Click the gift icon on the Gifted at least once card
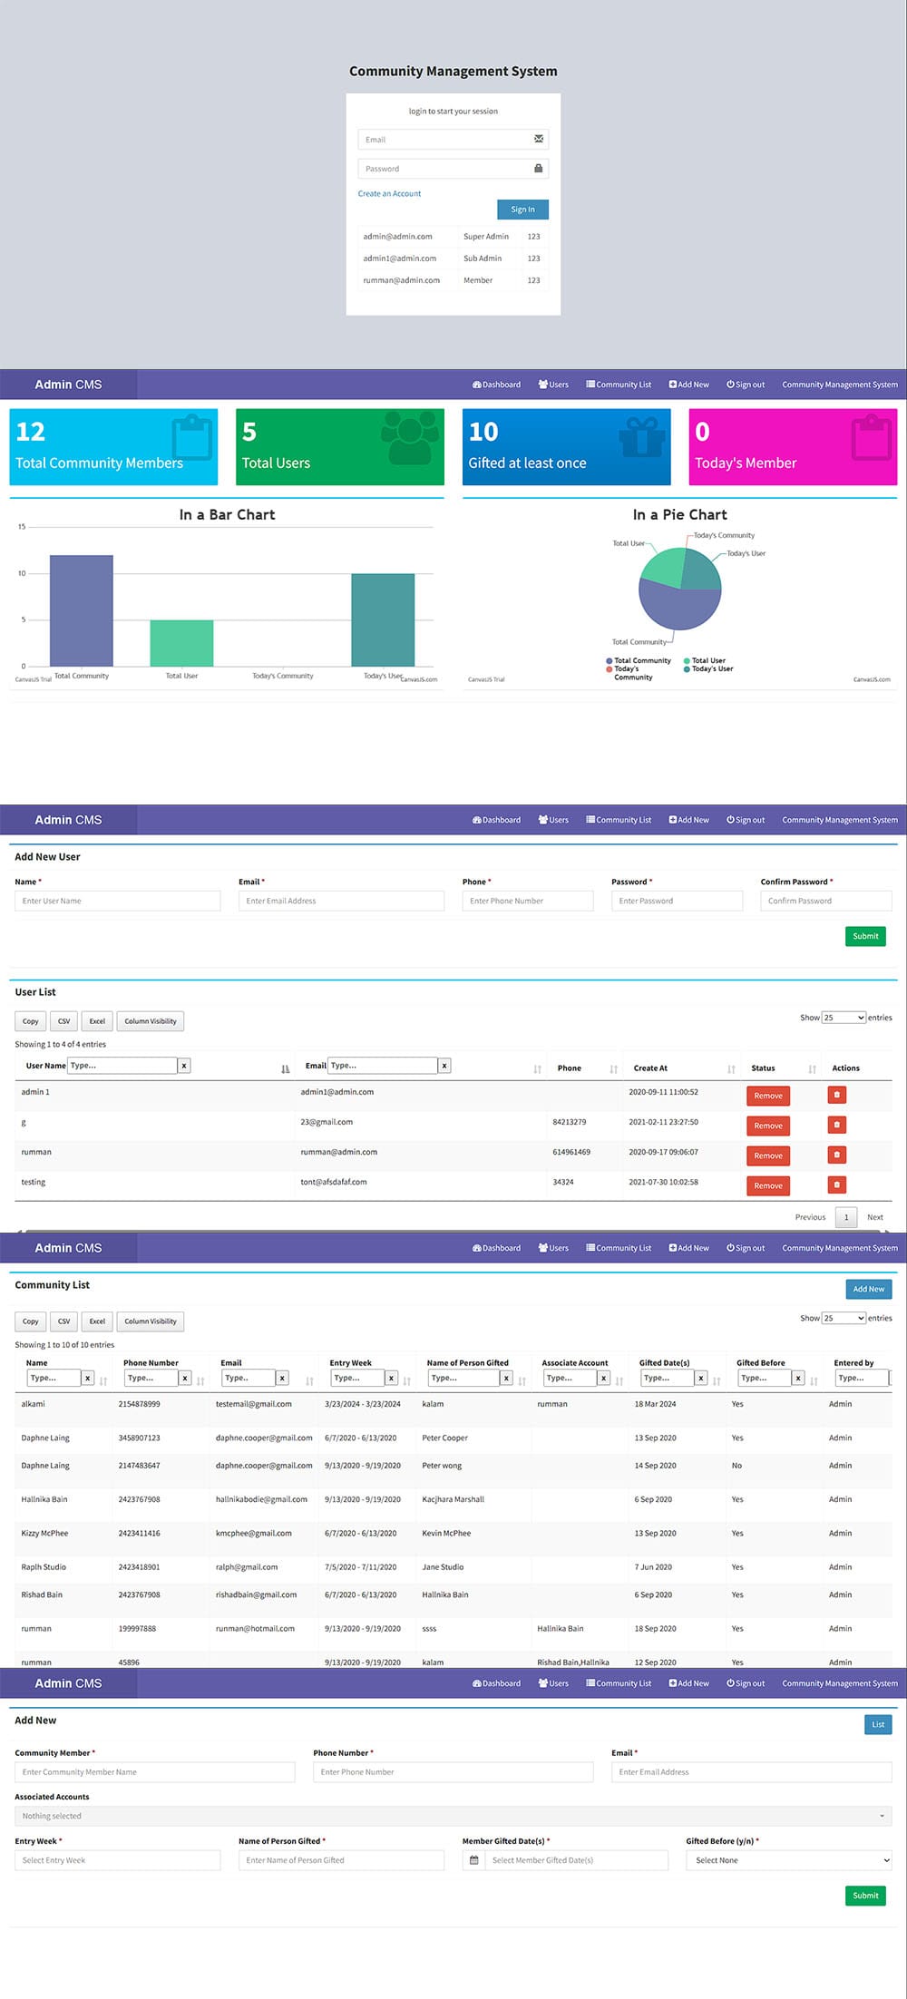This screenshot has height=1999, width=907. point(641,436)
